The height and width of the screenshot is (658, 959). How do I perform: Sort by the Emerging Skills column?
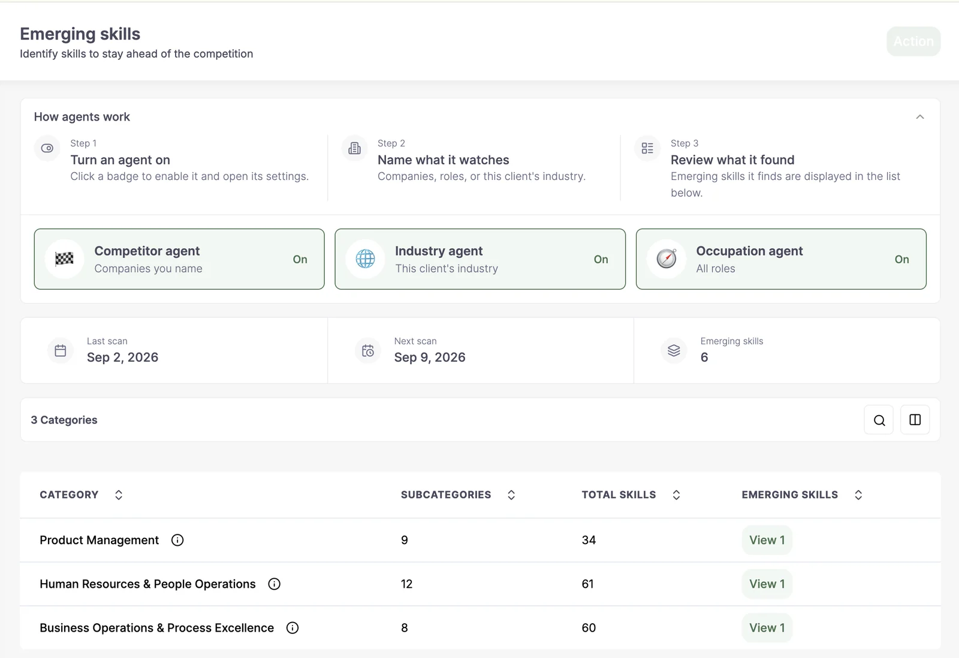click(858, 495)
